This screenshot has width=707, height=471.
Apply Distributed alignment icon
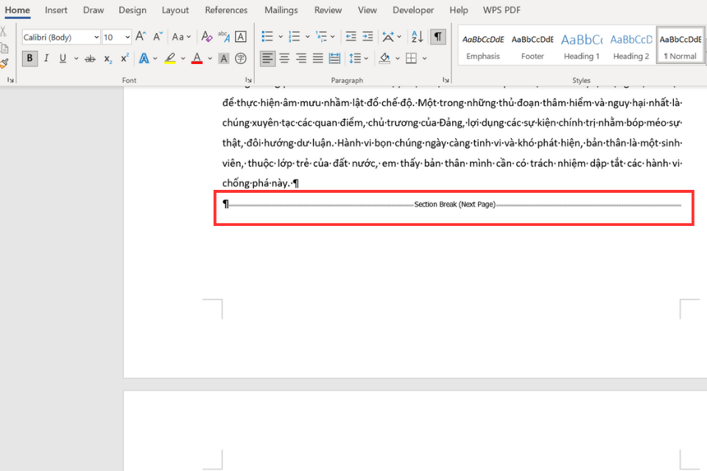coord(334,58)
